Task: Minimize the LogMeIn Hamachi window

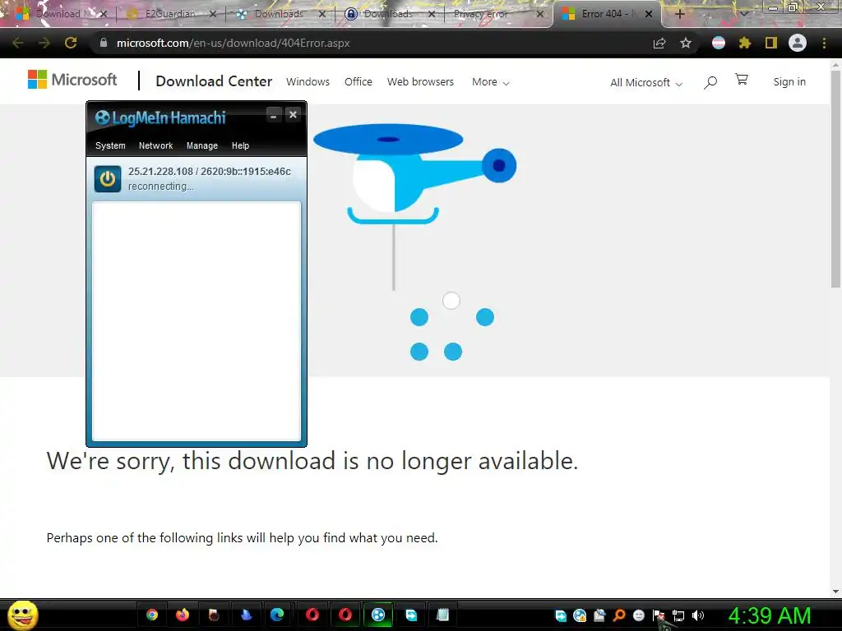Action: [273, 115]
